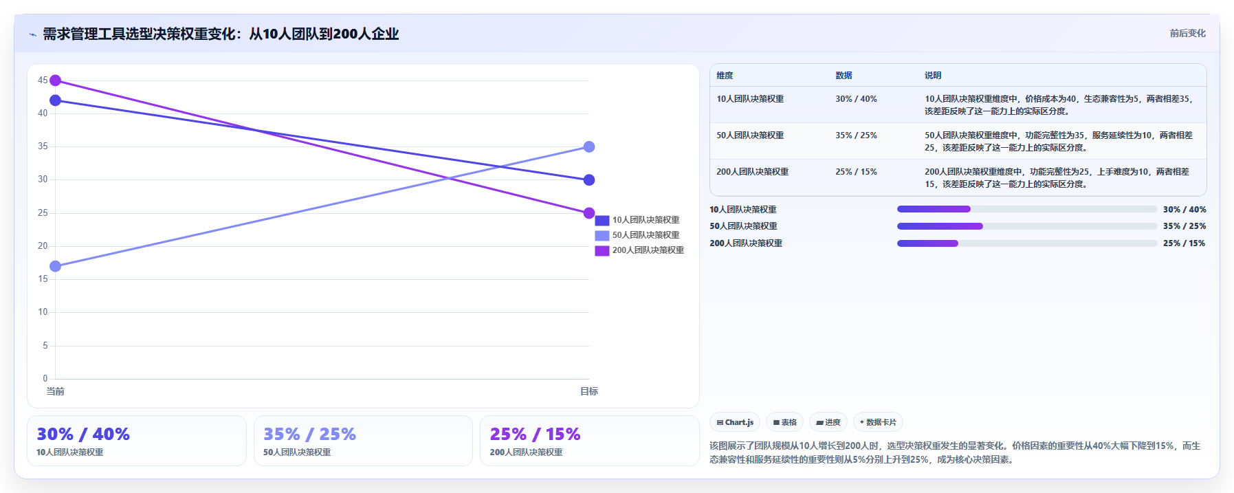This screenshot has height=493, width=1234.
Task: Click the 0 y-axis tick label
Action: pos(45,379)
